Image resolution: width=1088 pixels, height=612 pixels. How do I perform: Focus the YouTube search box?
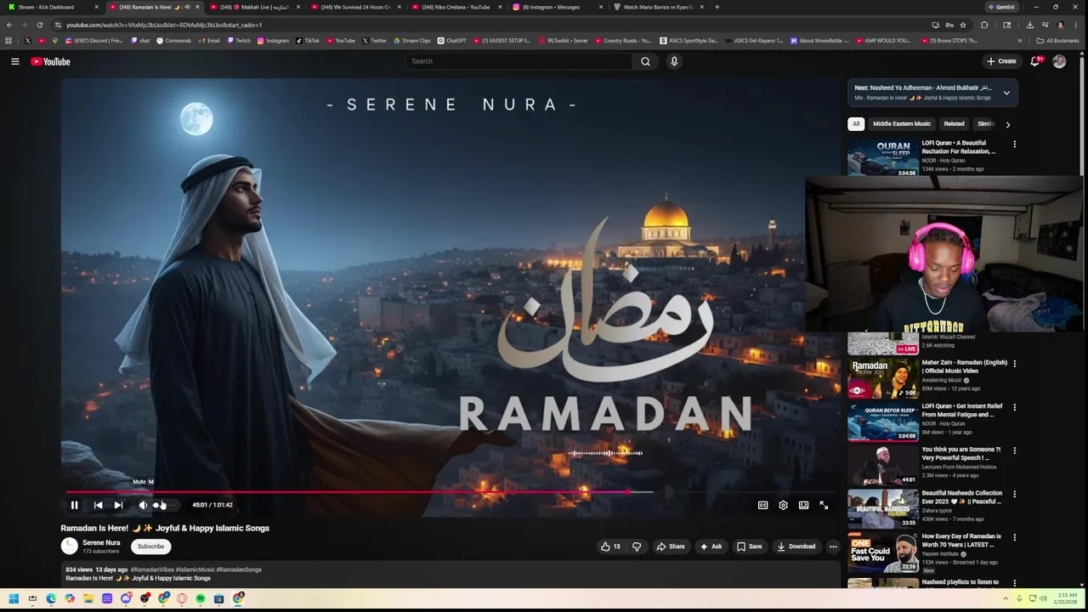click(x=518, y=61)
